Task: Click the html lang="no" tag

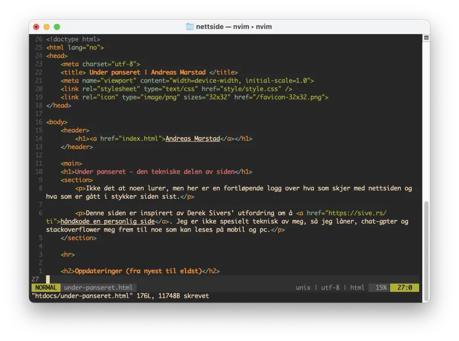Action: point(75,47)
